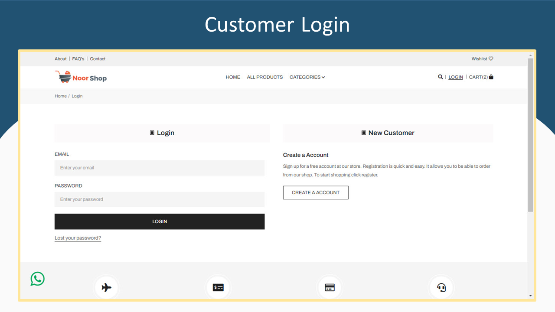Click Lost your password? link
Image resolution: width=555 pixels, height=312 pixels.
[x=78, y=238]
